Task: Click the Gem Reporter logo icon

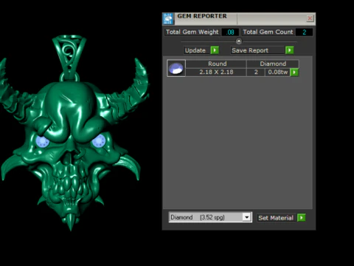Action: pos(168,18)
